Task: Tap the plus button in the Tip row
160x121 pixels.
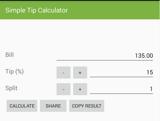Action: pos(80,73)
